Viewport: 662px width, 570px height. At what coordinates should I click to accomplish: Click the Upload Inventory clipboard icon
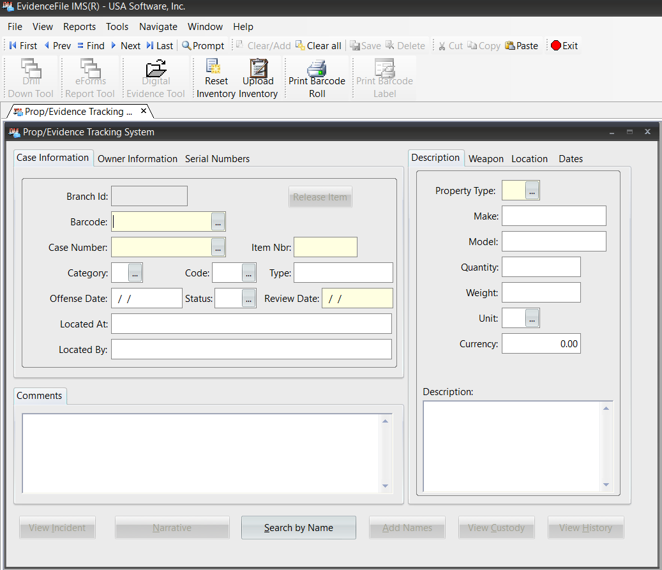(258, 68)
